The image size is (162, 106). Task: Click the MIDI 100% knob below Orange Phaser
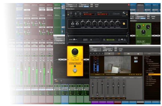[x=61, y=81]
